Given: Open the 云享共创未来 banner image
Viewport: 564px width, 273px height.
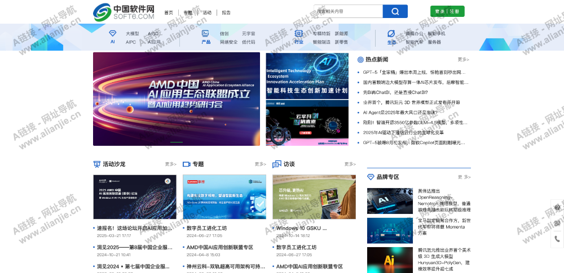Looking at the screenshot, I should pyautogui.click(x=307, y=123).
